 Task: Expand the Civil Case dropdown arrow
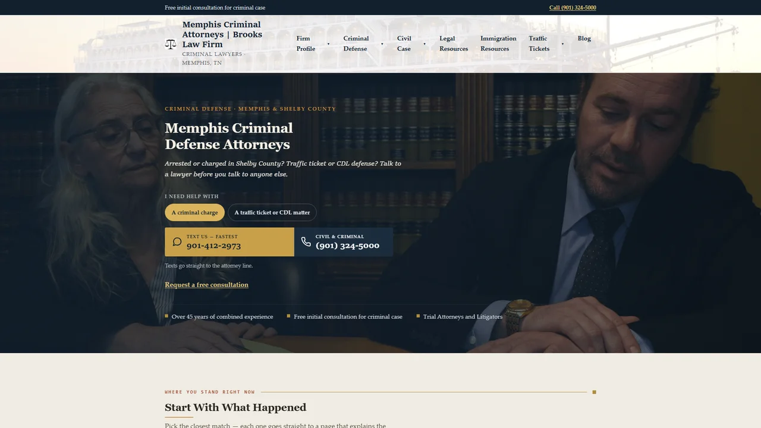424,44
